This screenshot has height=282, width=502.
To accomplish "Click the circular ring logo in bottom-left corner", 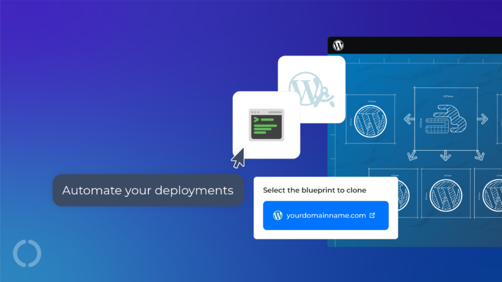I will (x=27, y=253).
